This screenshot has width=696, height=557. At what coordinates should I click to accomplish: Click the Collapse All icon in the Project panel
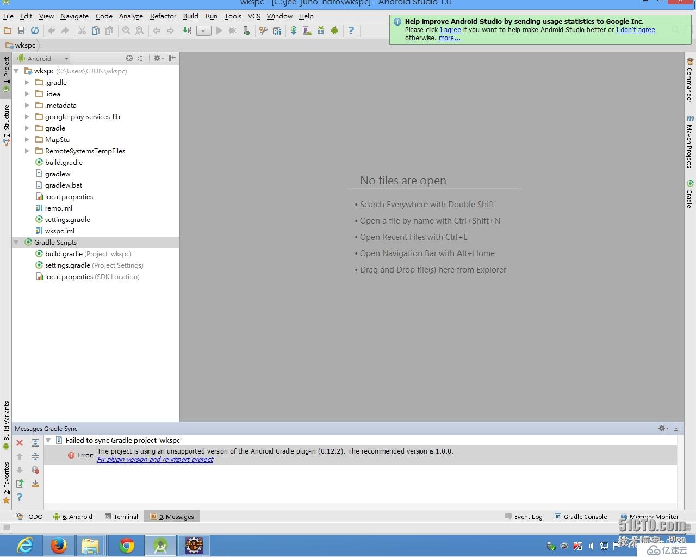coord(141,58)
